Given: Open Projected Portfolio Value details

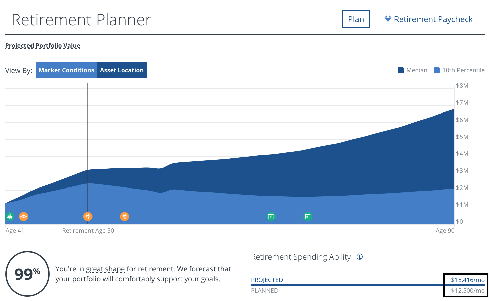Looking at the screenshot, I should (43, 45).
